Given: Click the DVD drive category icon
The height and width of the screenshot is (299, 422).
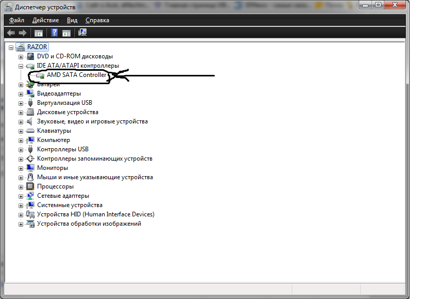Looking at the screenshot, I should tap(30, 56).
